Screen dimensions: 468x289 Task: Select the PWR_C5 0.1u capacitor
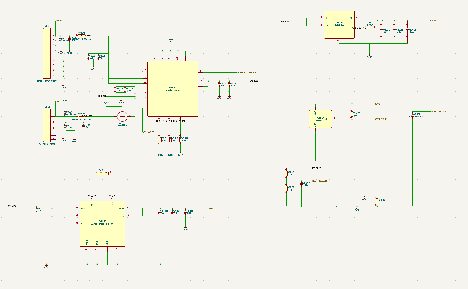point(126,89)
